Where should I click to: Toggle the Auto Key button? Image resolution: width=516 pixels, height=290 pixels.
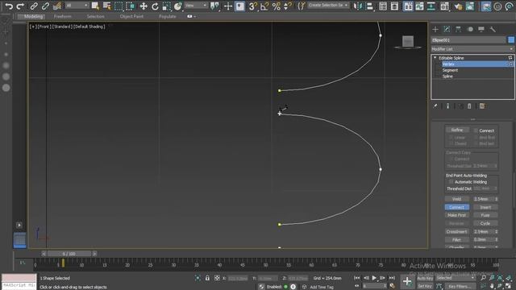click(x=425, y=278)
